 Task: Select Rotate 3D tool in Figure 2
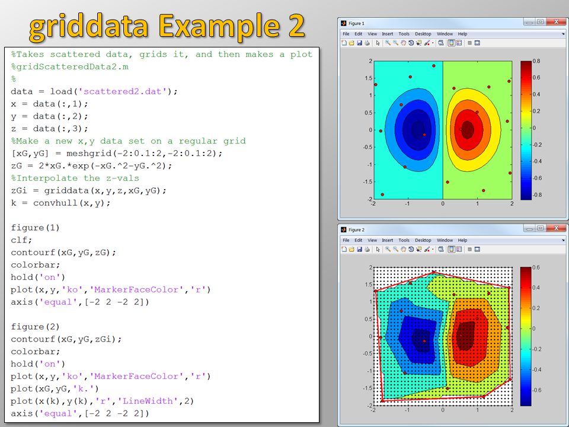411,250
